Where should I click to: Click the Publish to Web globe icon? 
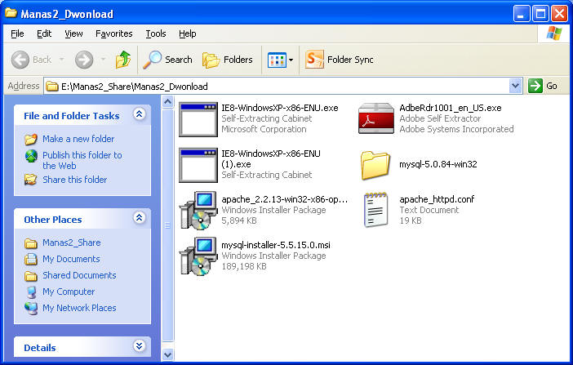point(31,156)
